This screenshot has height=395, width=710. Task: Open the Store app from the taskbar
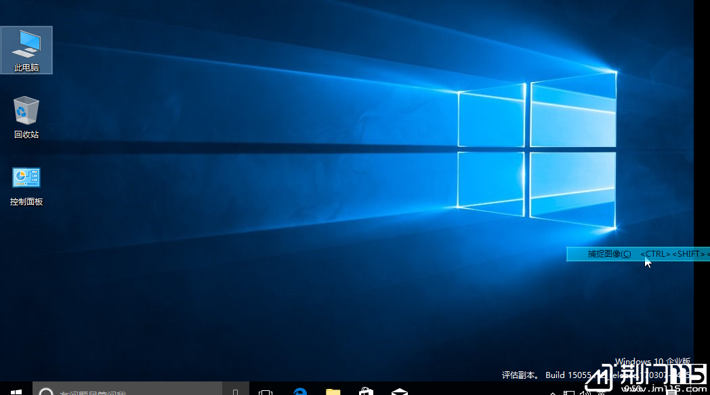click(x=366, y=392)
